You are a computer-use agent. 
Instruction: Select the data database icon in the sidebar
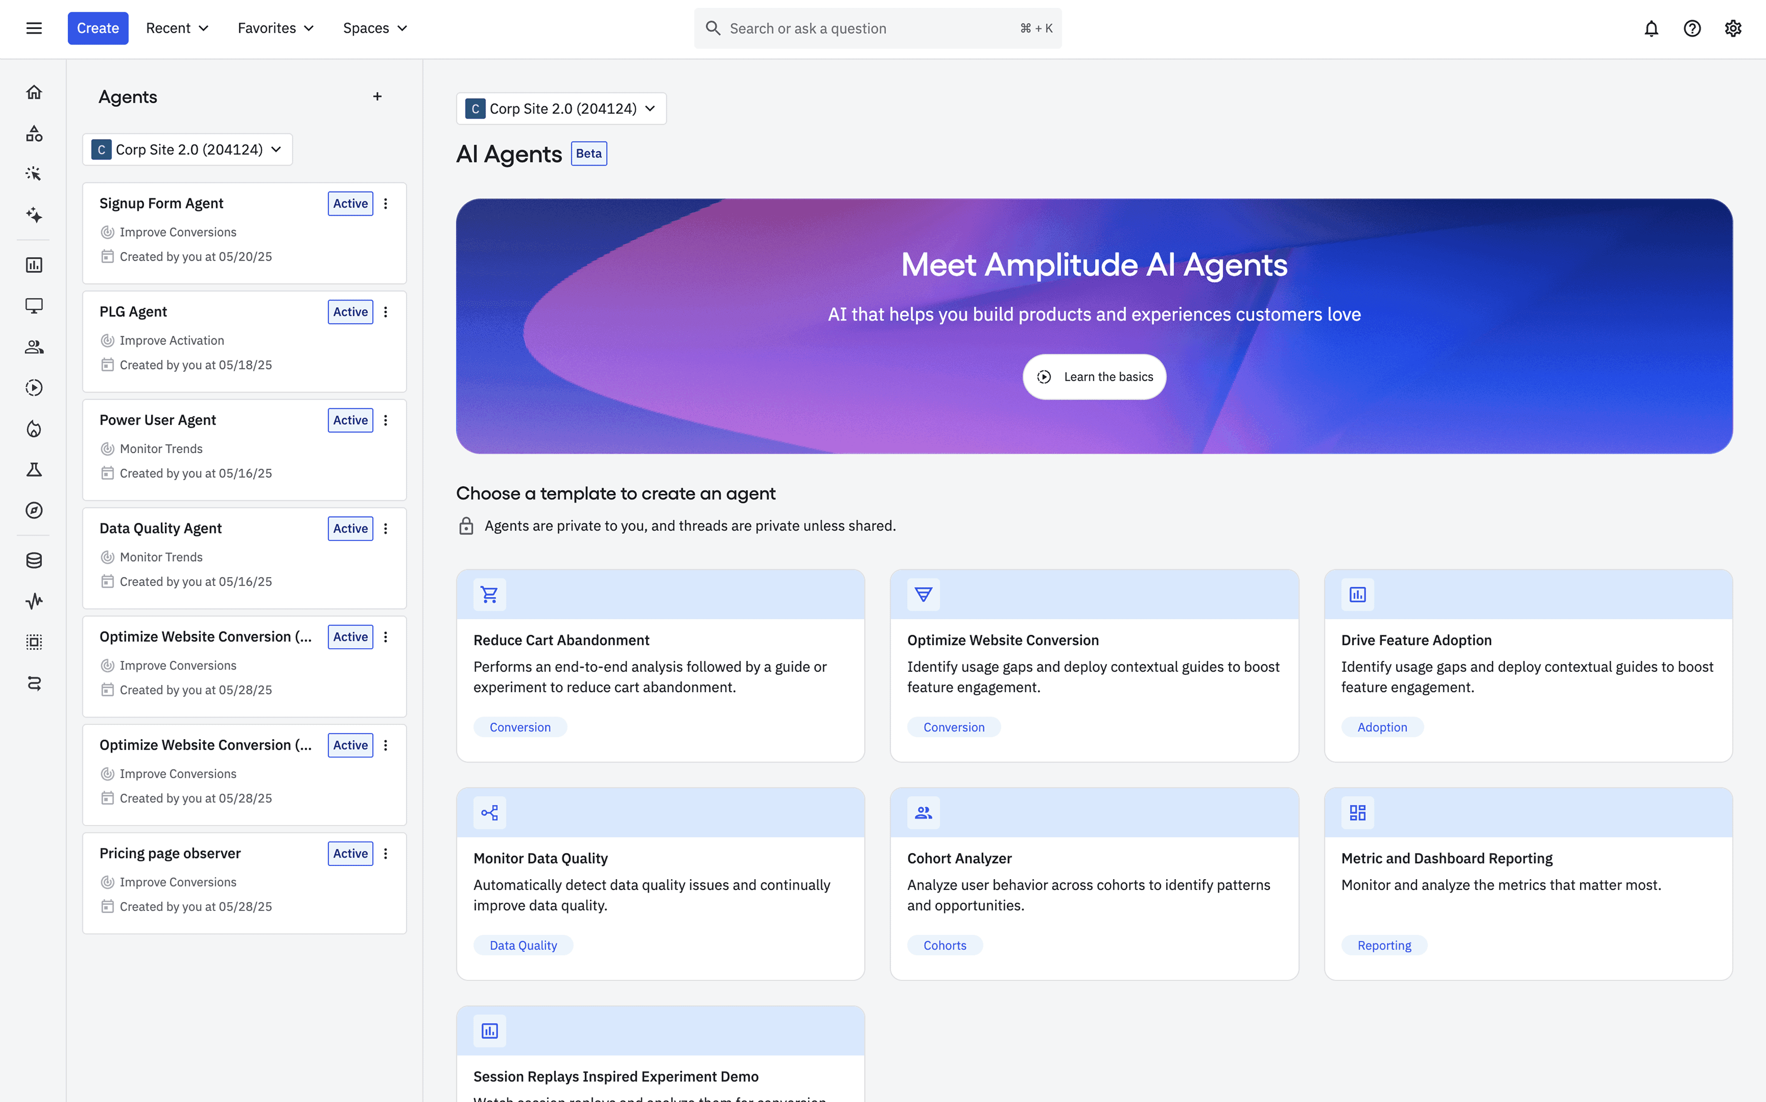(34, 560)
